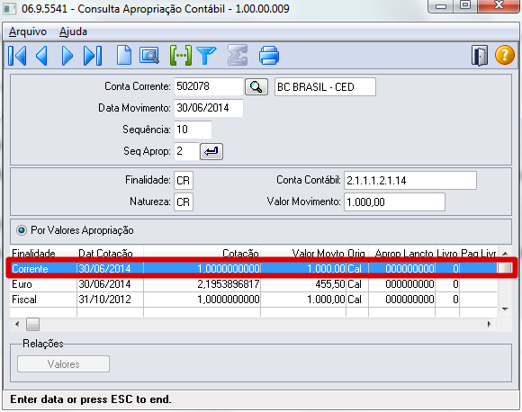
Task: Click the Dat Cotação column header
Action: (x=110, y=254)
